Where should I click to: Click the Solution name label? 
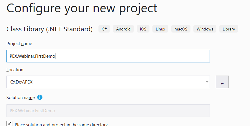pyautogui.click(x=20, y=97)
